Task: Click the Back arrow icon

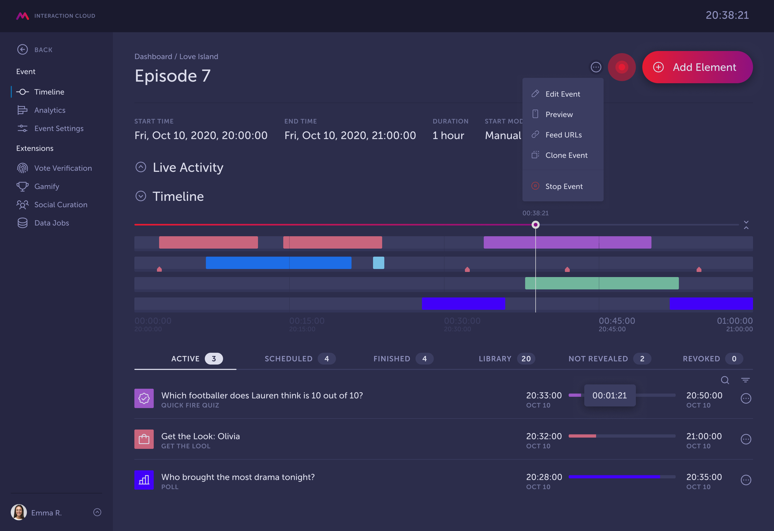Action: coord(22,49)
